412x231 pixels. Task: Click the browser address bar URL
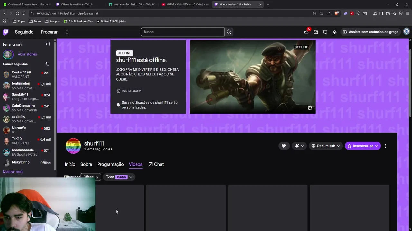(x=68, y=13)
